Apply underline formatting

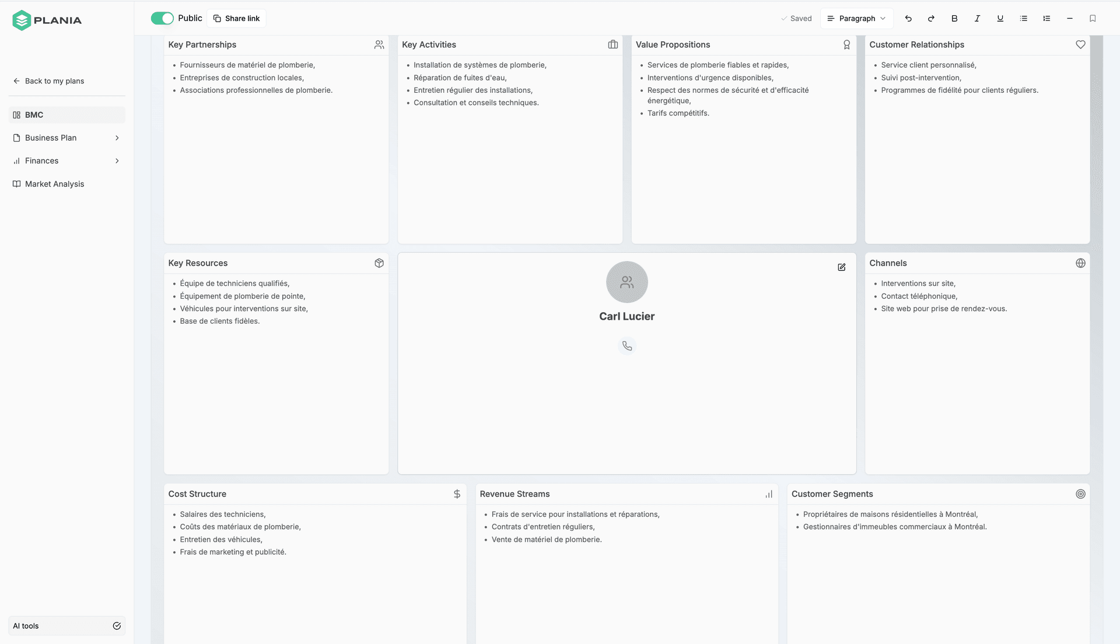click(1000, 18)
